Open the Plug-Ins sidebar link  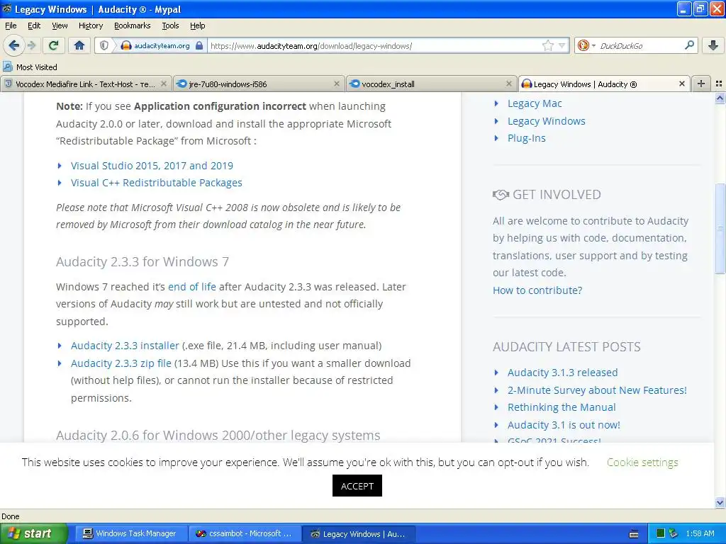pyautogui.click(x=527, y=138)
